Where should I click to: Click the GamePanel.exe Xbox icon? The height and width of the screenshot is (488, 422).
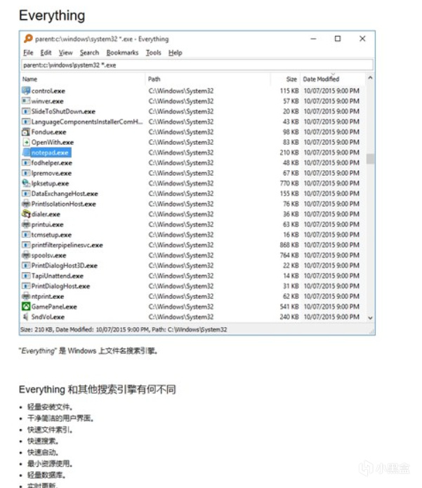click(26, 307)
